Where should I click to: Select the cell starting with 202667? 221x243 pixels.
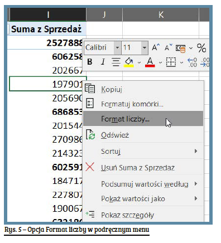(x=45, y=70)
